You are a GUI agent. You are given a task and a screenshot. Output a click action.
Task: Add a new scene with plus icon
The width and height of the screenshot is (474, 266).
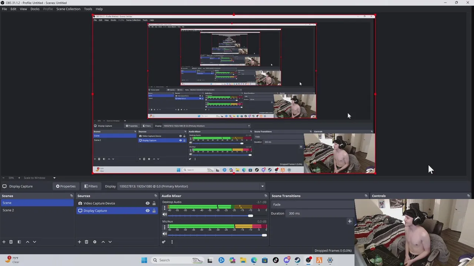click(x=4, y=242)
